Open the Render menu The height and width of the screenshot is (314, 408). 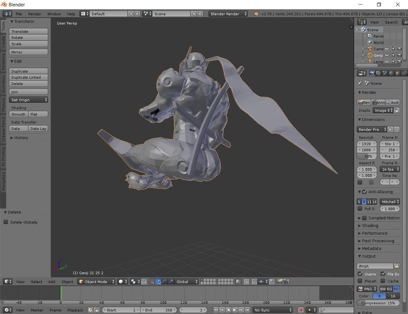[x=35, y=14]
